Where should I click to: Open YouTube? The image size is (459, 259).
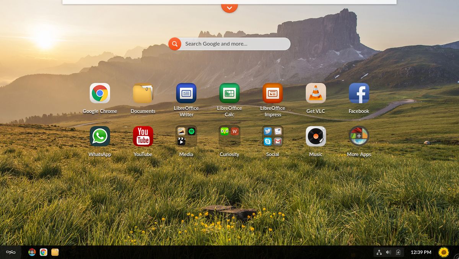143,136
